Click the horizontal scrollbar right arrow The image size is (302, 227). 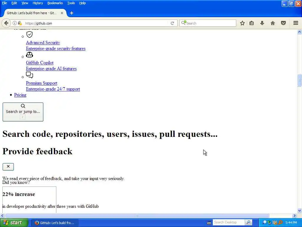point(294,215)
